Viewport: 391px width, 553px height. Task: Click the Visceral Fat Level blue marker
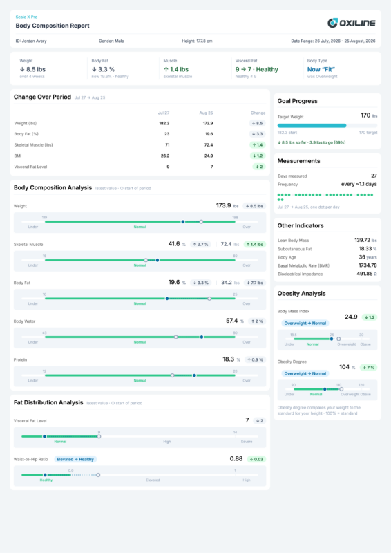click(x=44, y=437)
